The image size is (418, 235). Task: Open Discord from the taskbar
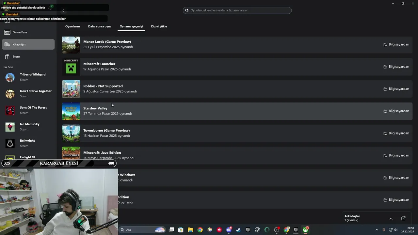(229, 230)
